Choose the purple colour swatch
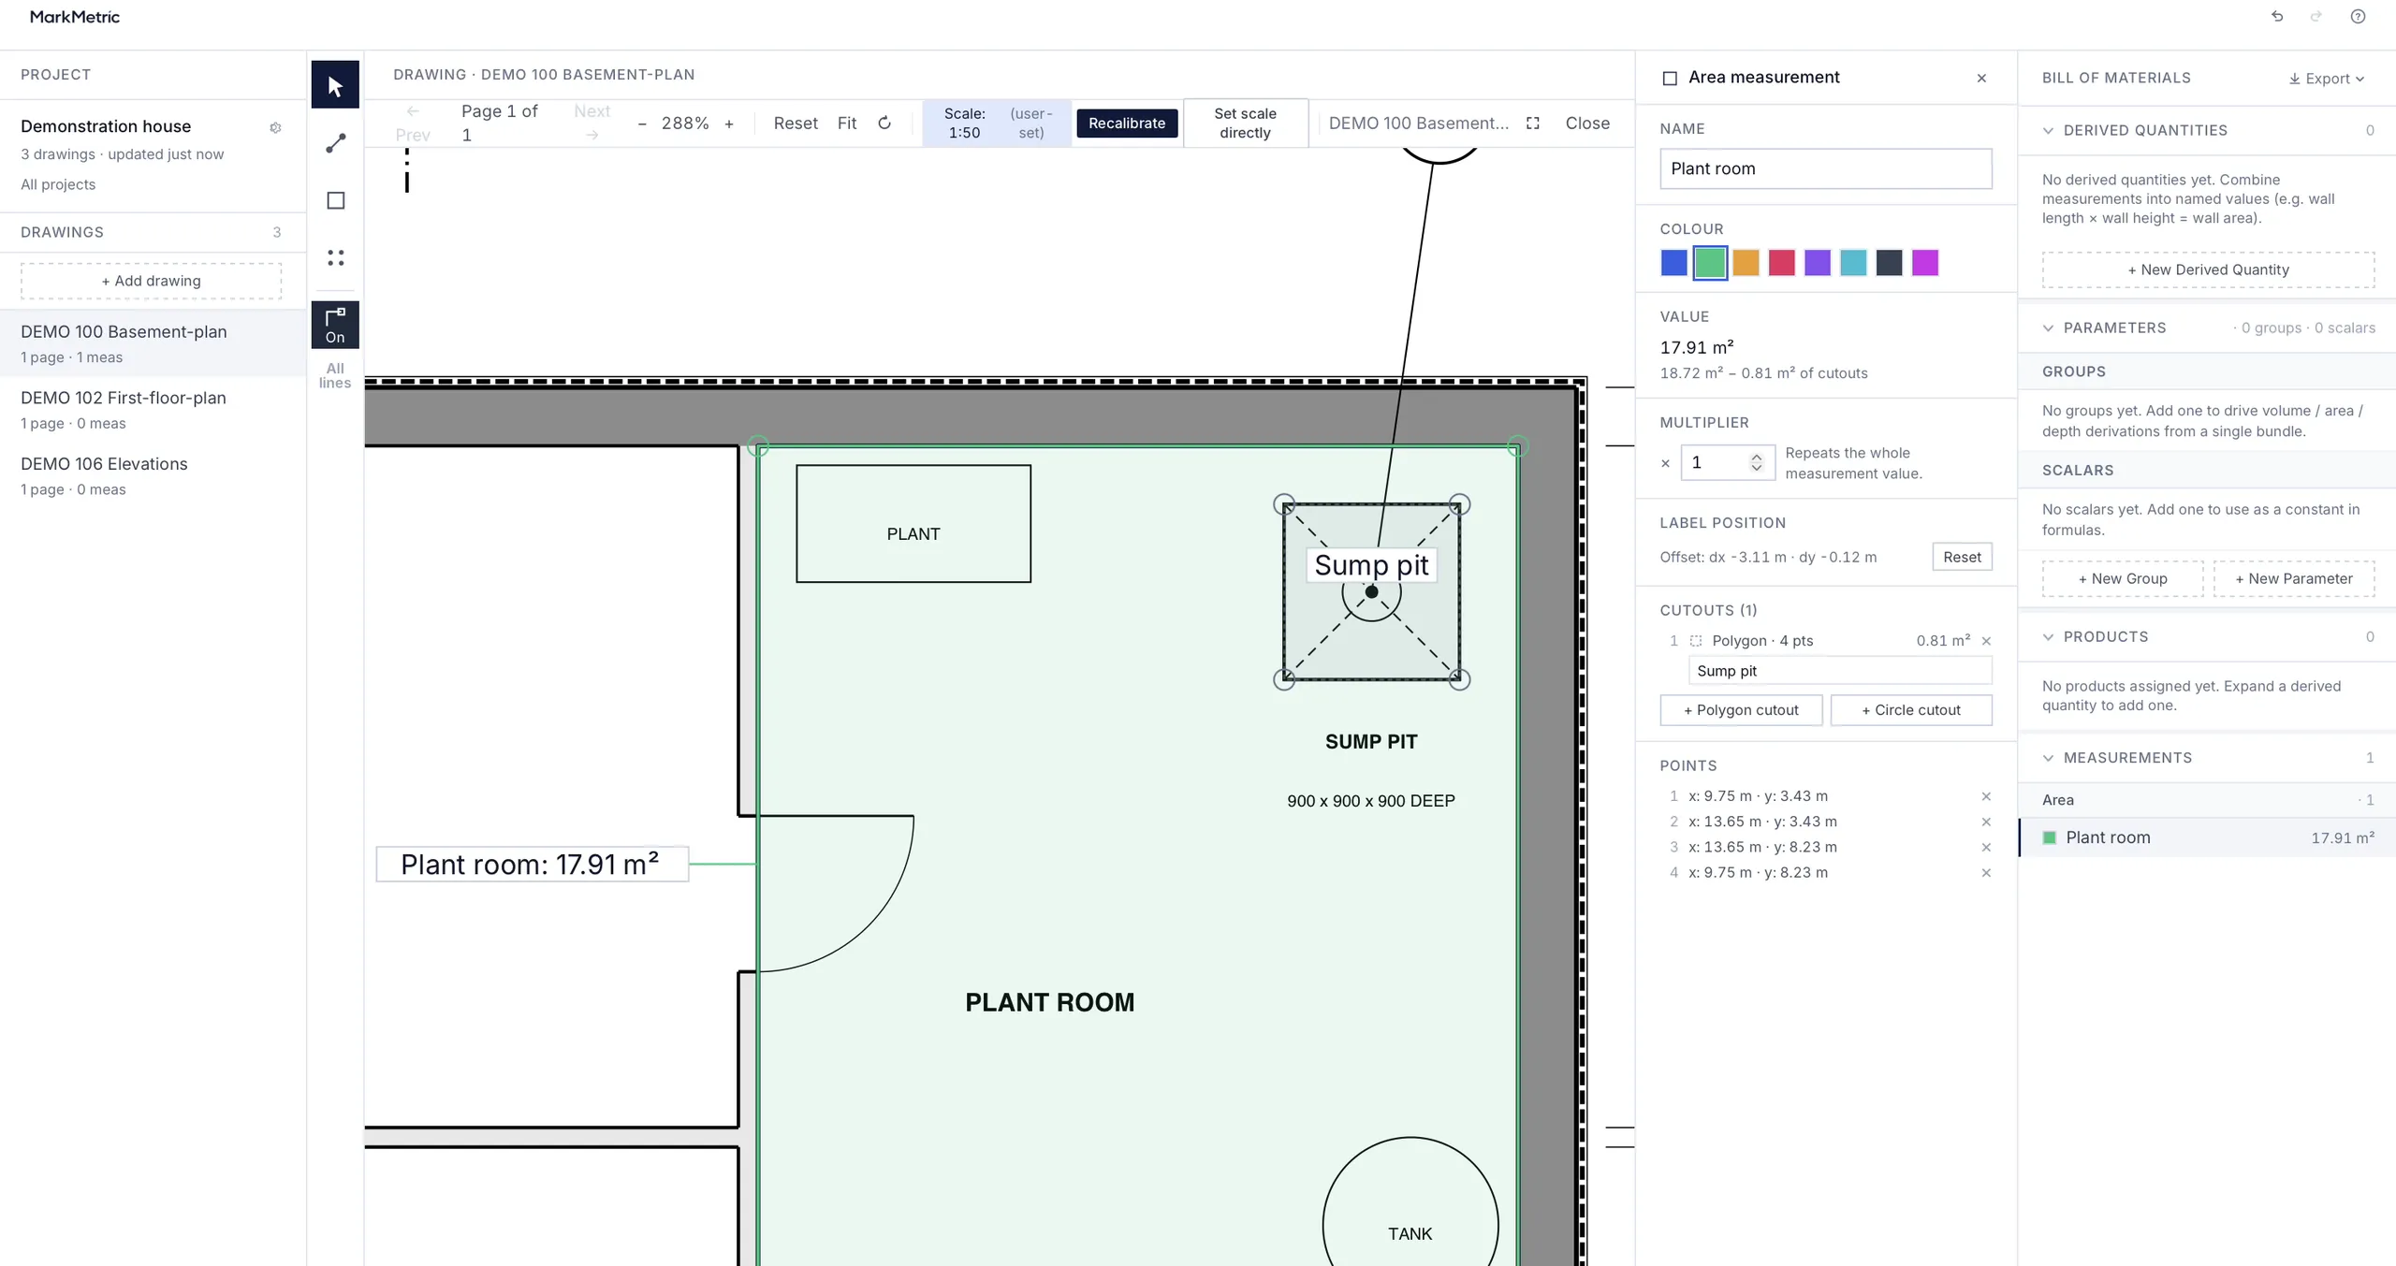This screenshot has height=1266, width=2396. (1818, 263)
